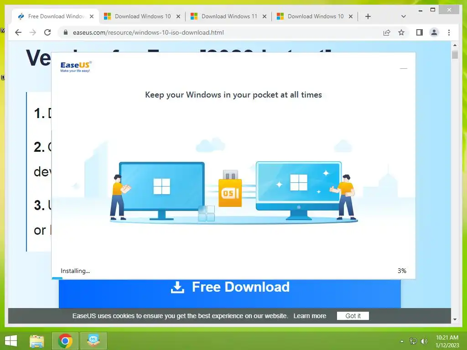Open Chrome three-dot menu
467x350 pixels.
pos(449,32)
